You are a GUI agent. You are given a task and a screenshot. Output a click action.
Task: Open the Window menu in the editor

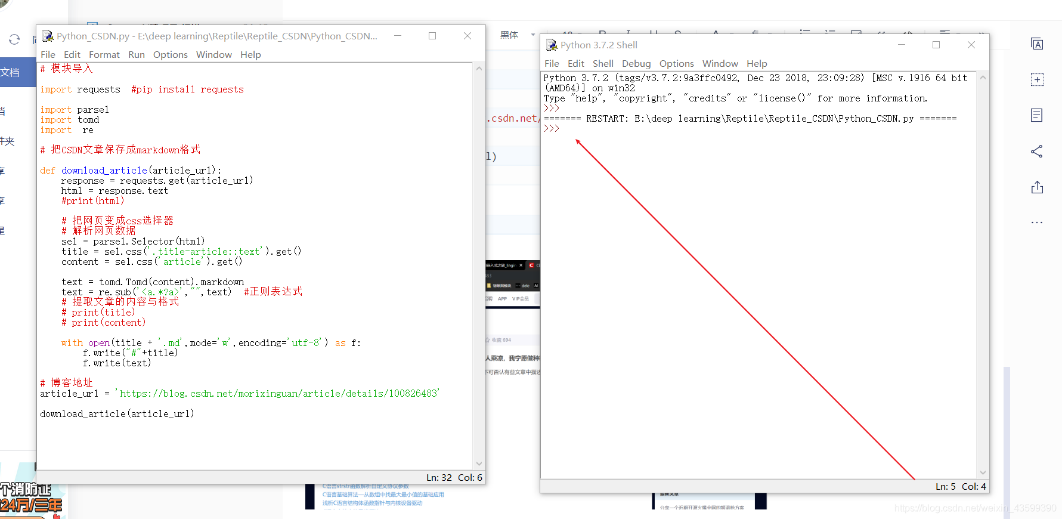pyautogui.click(x=213, y=54)
